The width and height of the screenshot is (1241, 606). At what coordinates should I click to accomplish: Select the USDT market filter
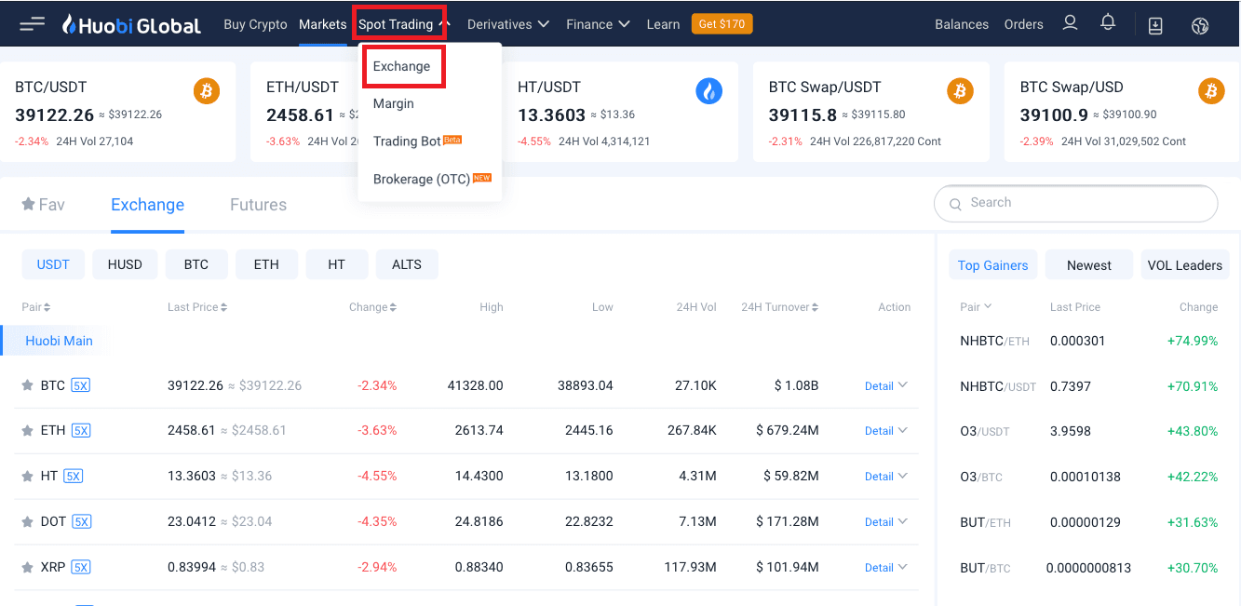53,264
